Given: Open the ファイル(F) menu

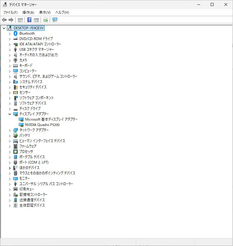Looking at the screenshot, I should pyautogui.click(x=10, y=13).
